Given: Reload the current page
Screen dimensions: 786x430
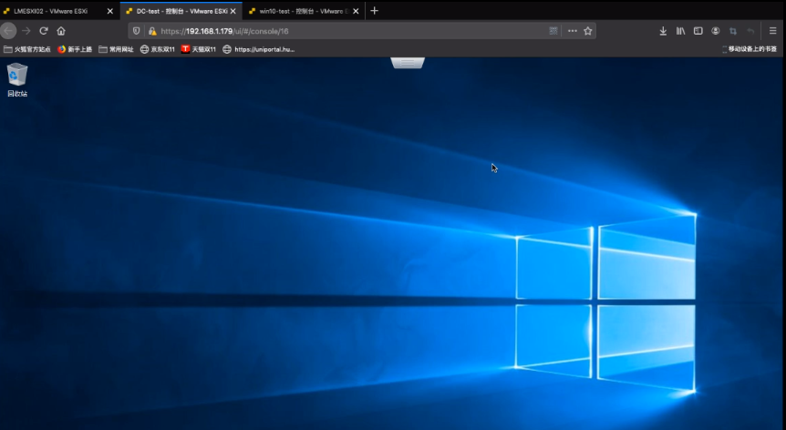Looking at the screenshot, I should pyautogui.click(x=44, y=31).
